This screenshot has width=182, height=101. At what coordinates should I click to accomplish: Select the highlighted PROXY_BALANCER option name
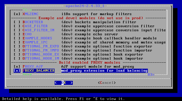38,71
